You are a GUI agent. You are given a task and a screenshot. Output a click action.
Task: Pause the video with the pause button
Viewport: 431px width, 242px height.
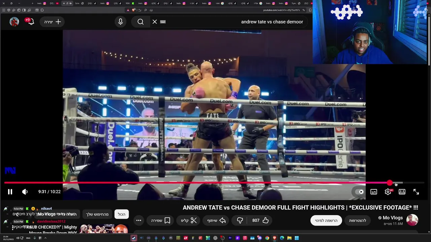click(10, 192)
